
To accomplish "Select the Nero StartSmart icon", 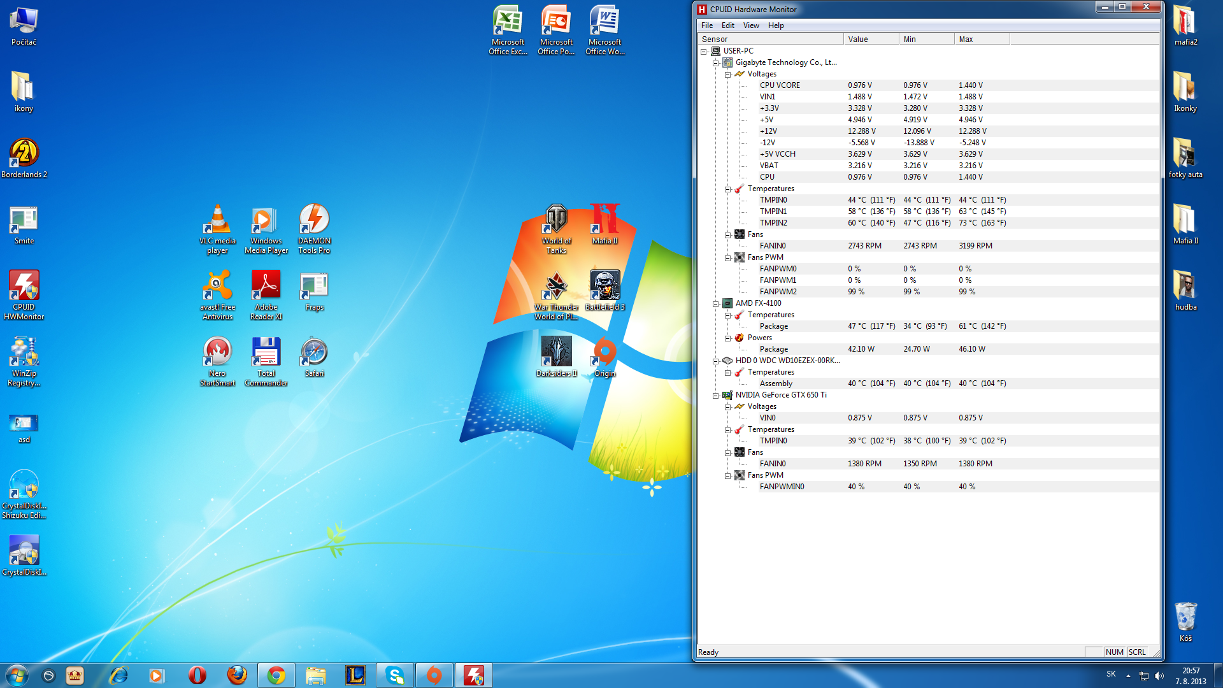I will (x=217, y=361).
